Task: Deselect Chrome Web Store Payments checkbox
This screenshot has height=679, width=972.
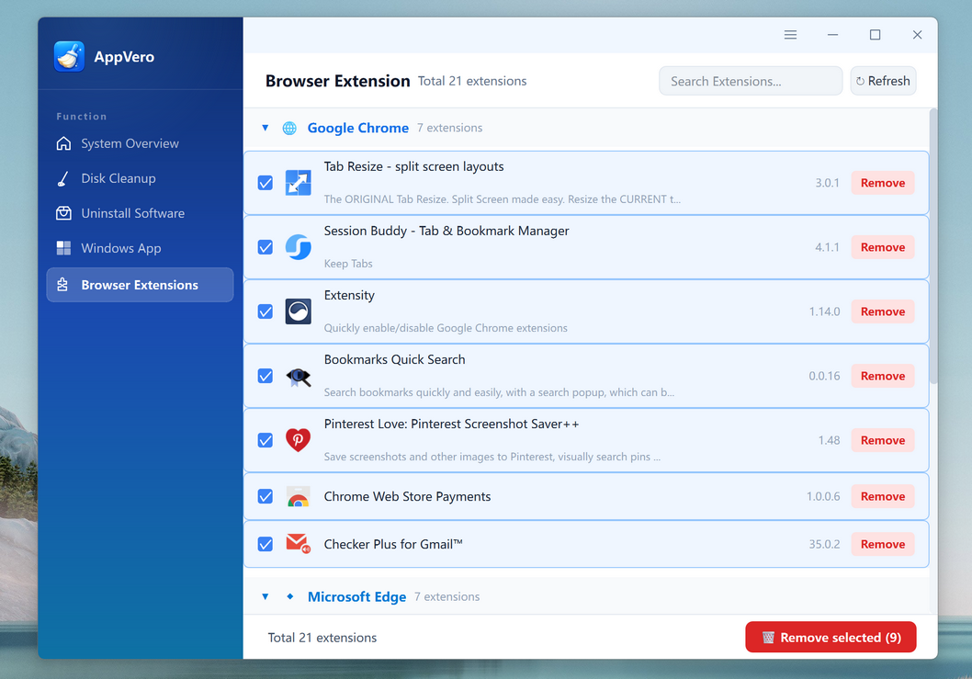Action: point(266,497)
